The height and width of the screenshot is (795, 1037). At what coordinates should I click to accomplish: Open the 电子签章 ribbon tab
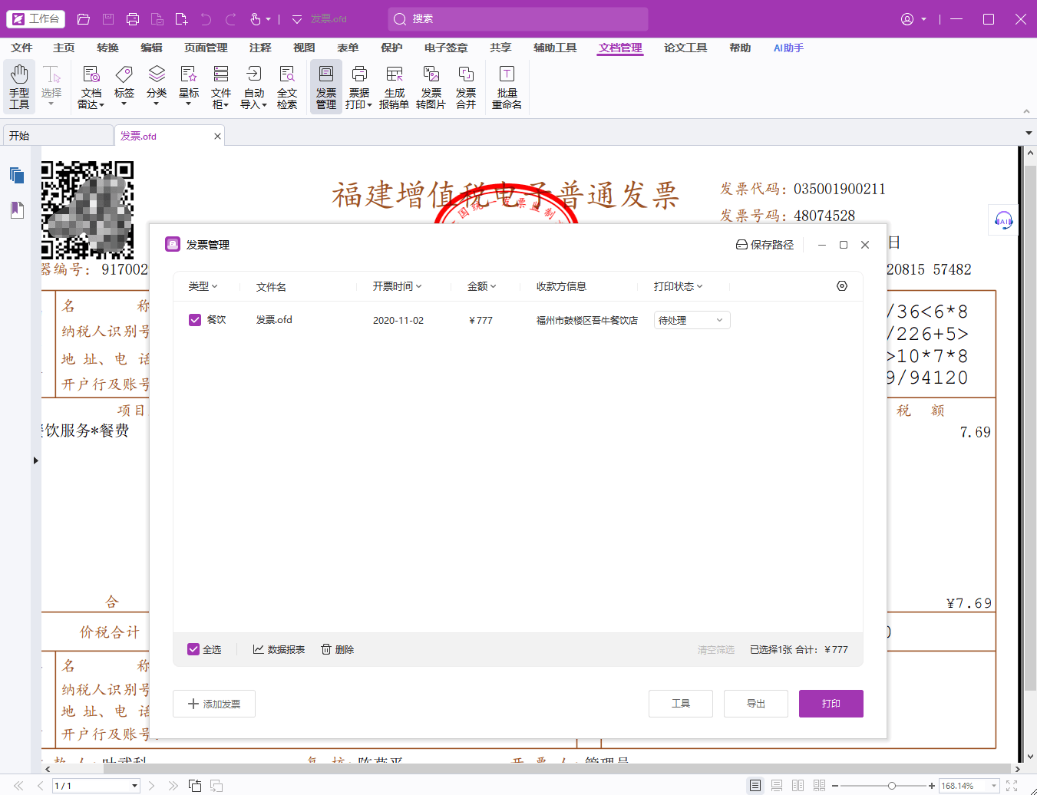coord(446,48)
